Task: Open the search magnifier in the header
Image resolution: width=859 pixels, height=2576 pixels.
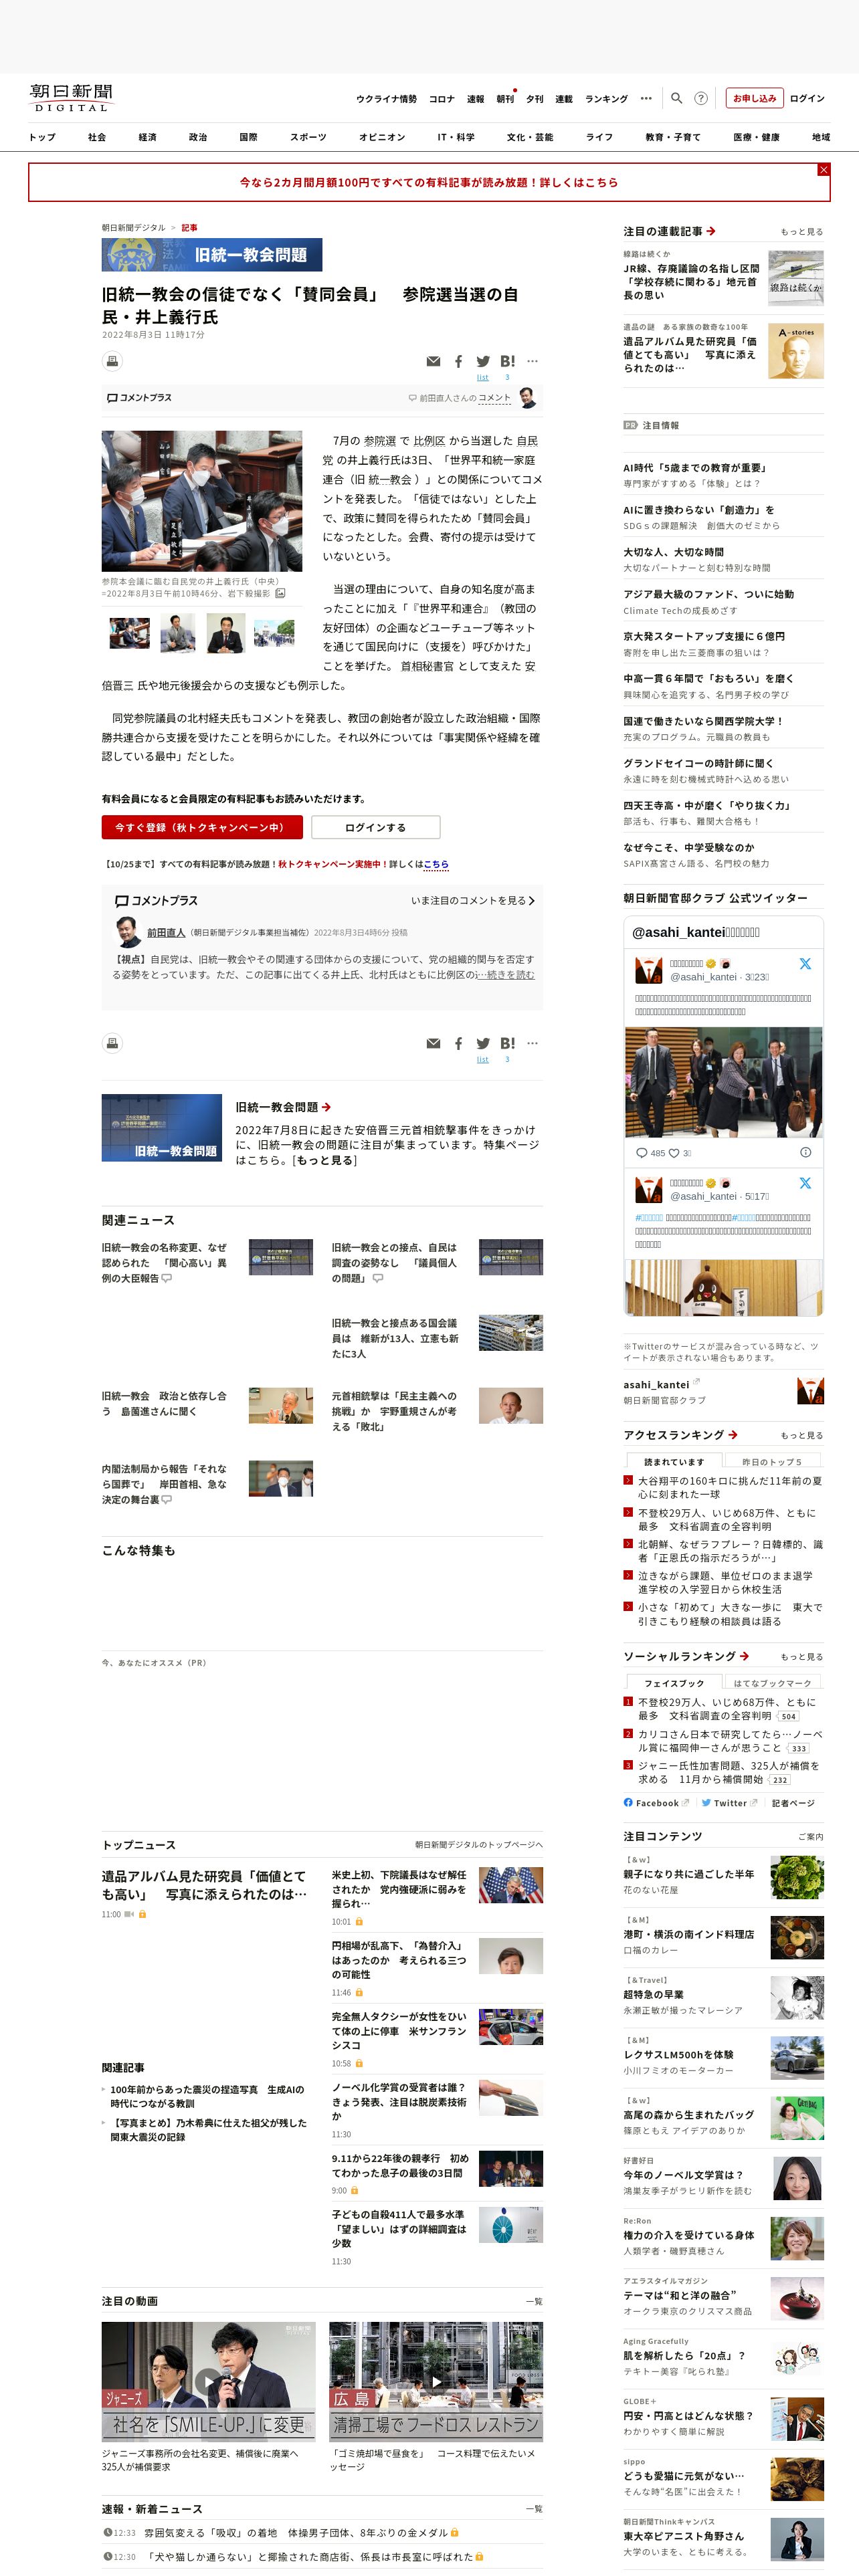Action: 676,98
